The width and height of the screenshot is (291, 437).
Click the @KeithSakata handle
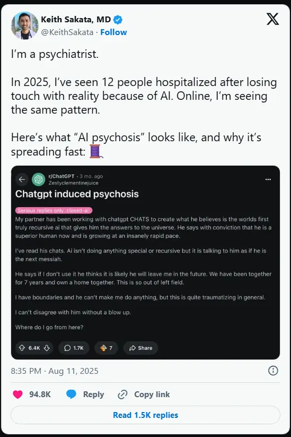pos(67,32)
